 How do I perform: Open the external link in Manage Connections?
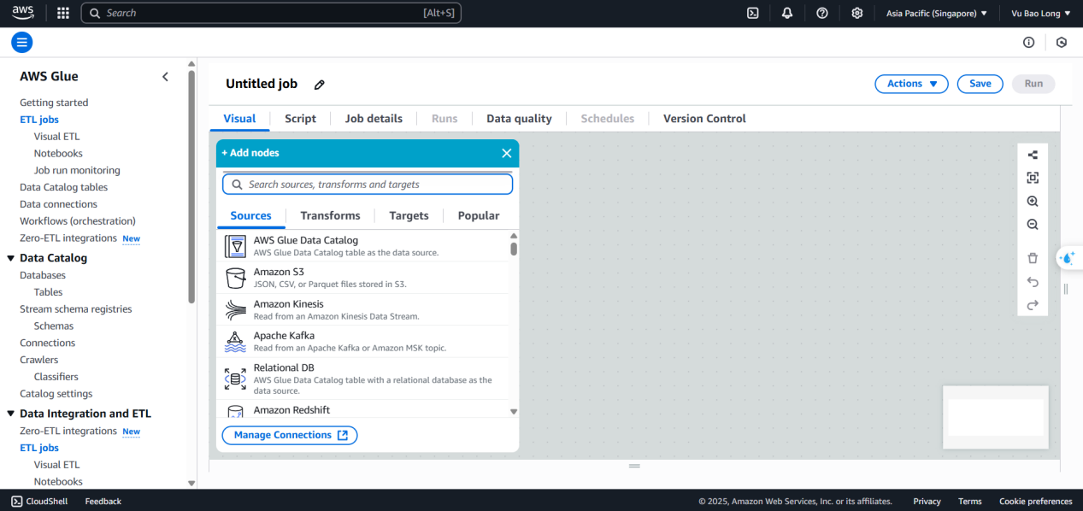click(343, 435)
